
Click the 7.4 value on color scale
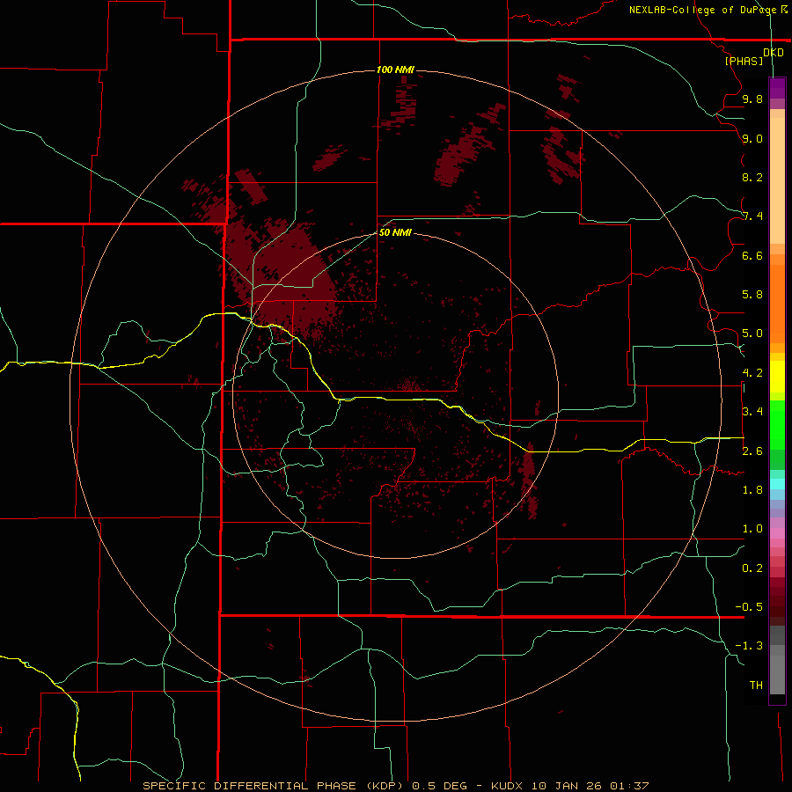(x=752, y=216)
